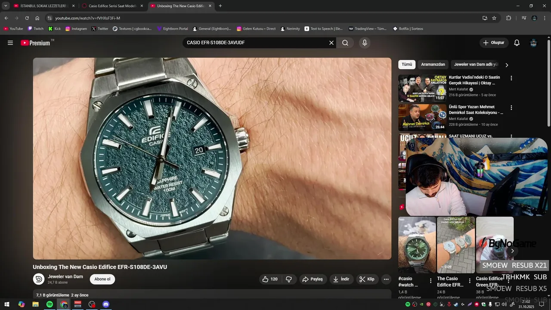Open the Chrome profile avatar
Image resolution: width=551 pixels, height=310 pixels.
coord(534,18)
